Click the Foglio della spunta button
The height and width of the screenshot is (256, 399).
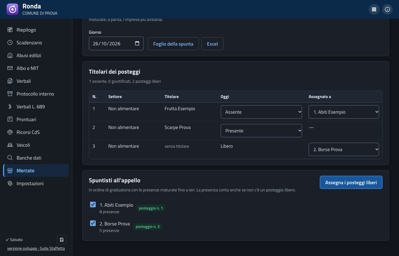[x=173, y=44]
